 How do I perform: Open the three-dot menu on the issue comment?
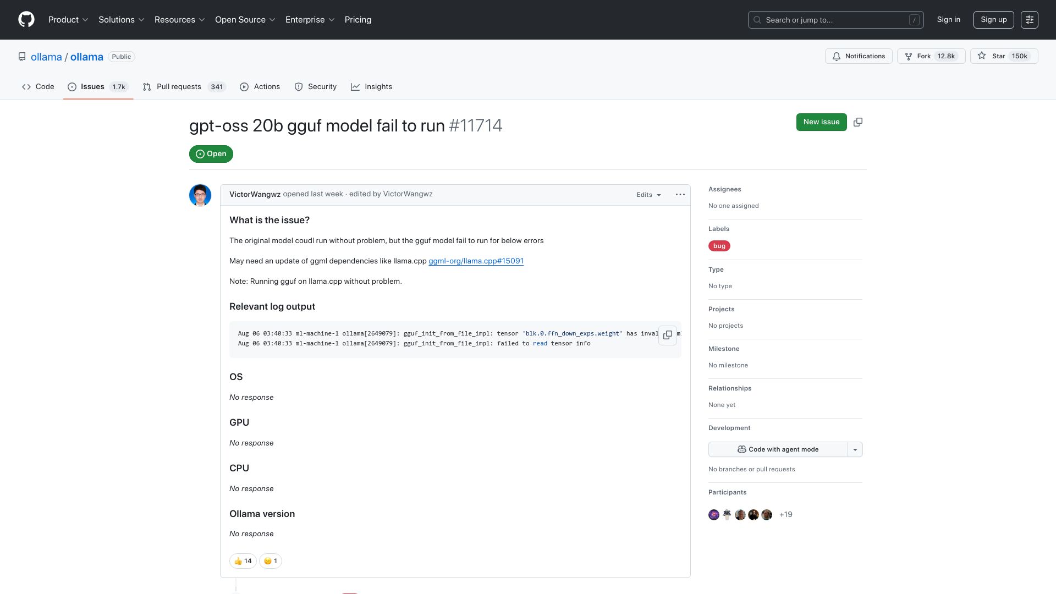[680, 195]
